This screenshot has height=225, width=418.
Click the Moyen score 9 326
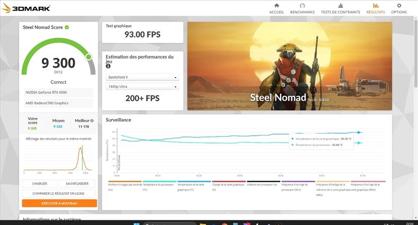pyautogui.click(x=58, y=127)
